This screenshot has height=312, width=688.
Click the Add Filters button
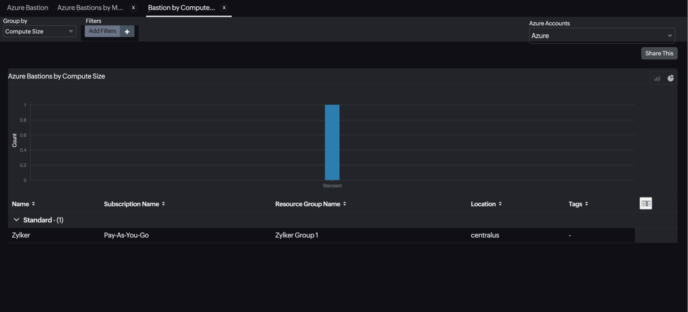pyautogui.click(x=102, y=31)
